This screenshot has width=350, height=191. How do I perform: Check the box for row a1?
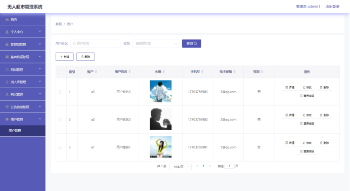click(61, 147)
